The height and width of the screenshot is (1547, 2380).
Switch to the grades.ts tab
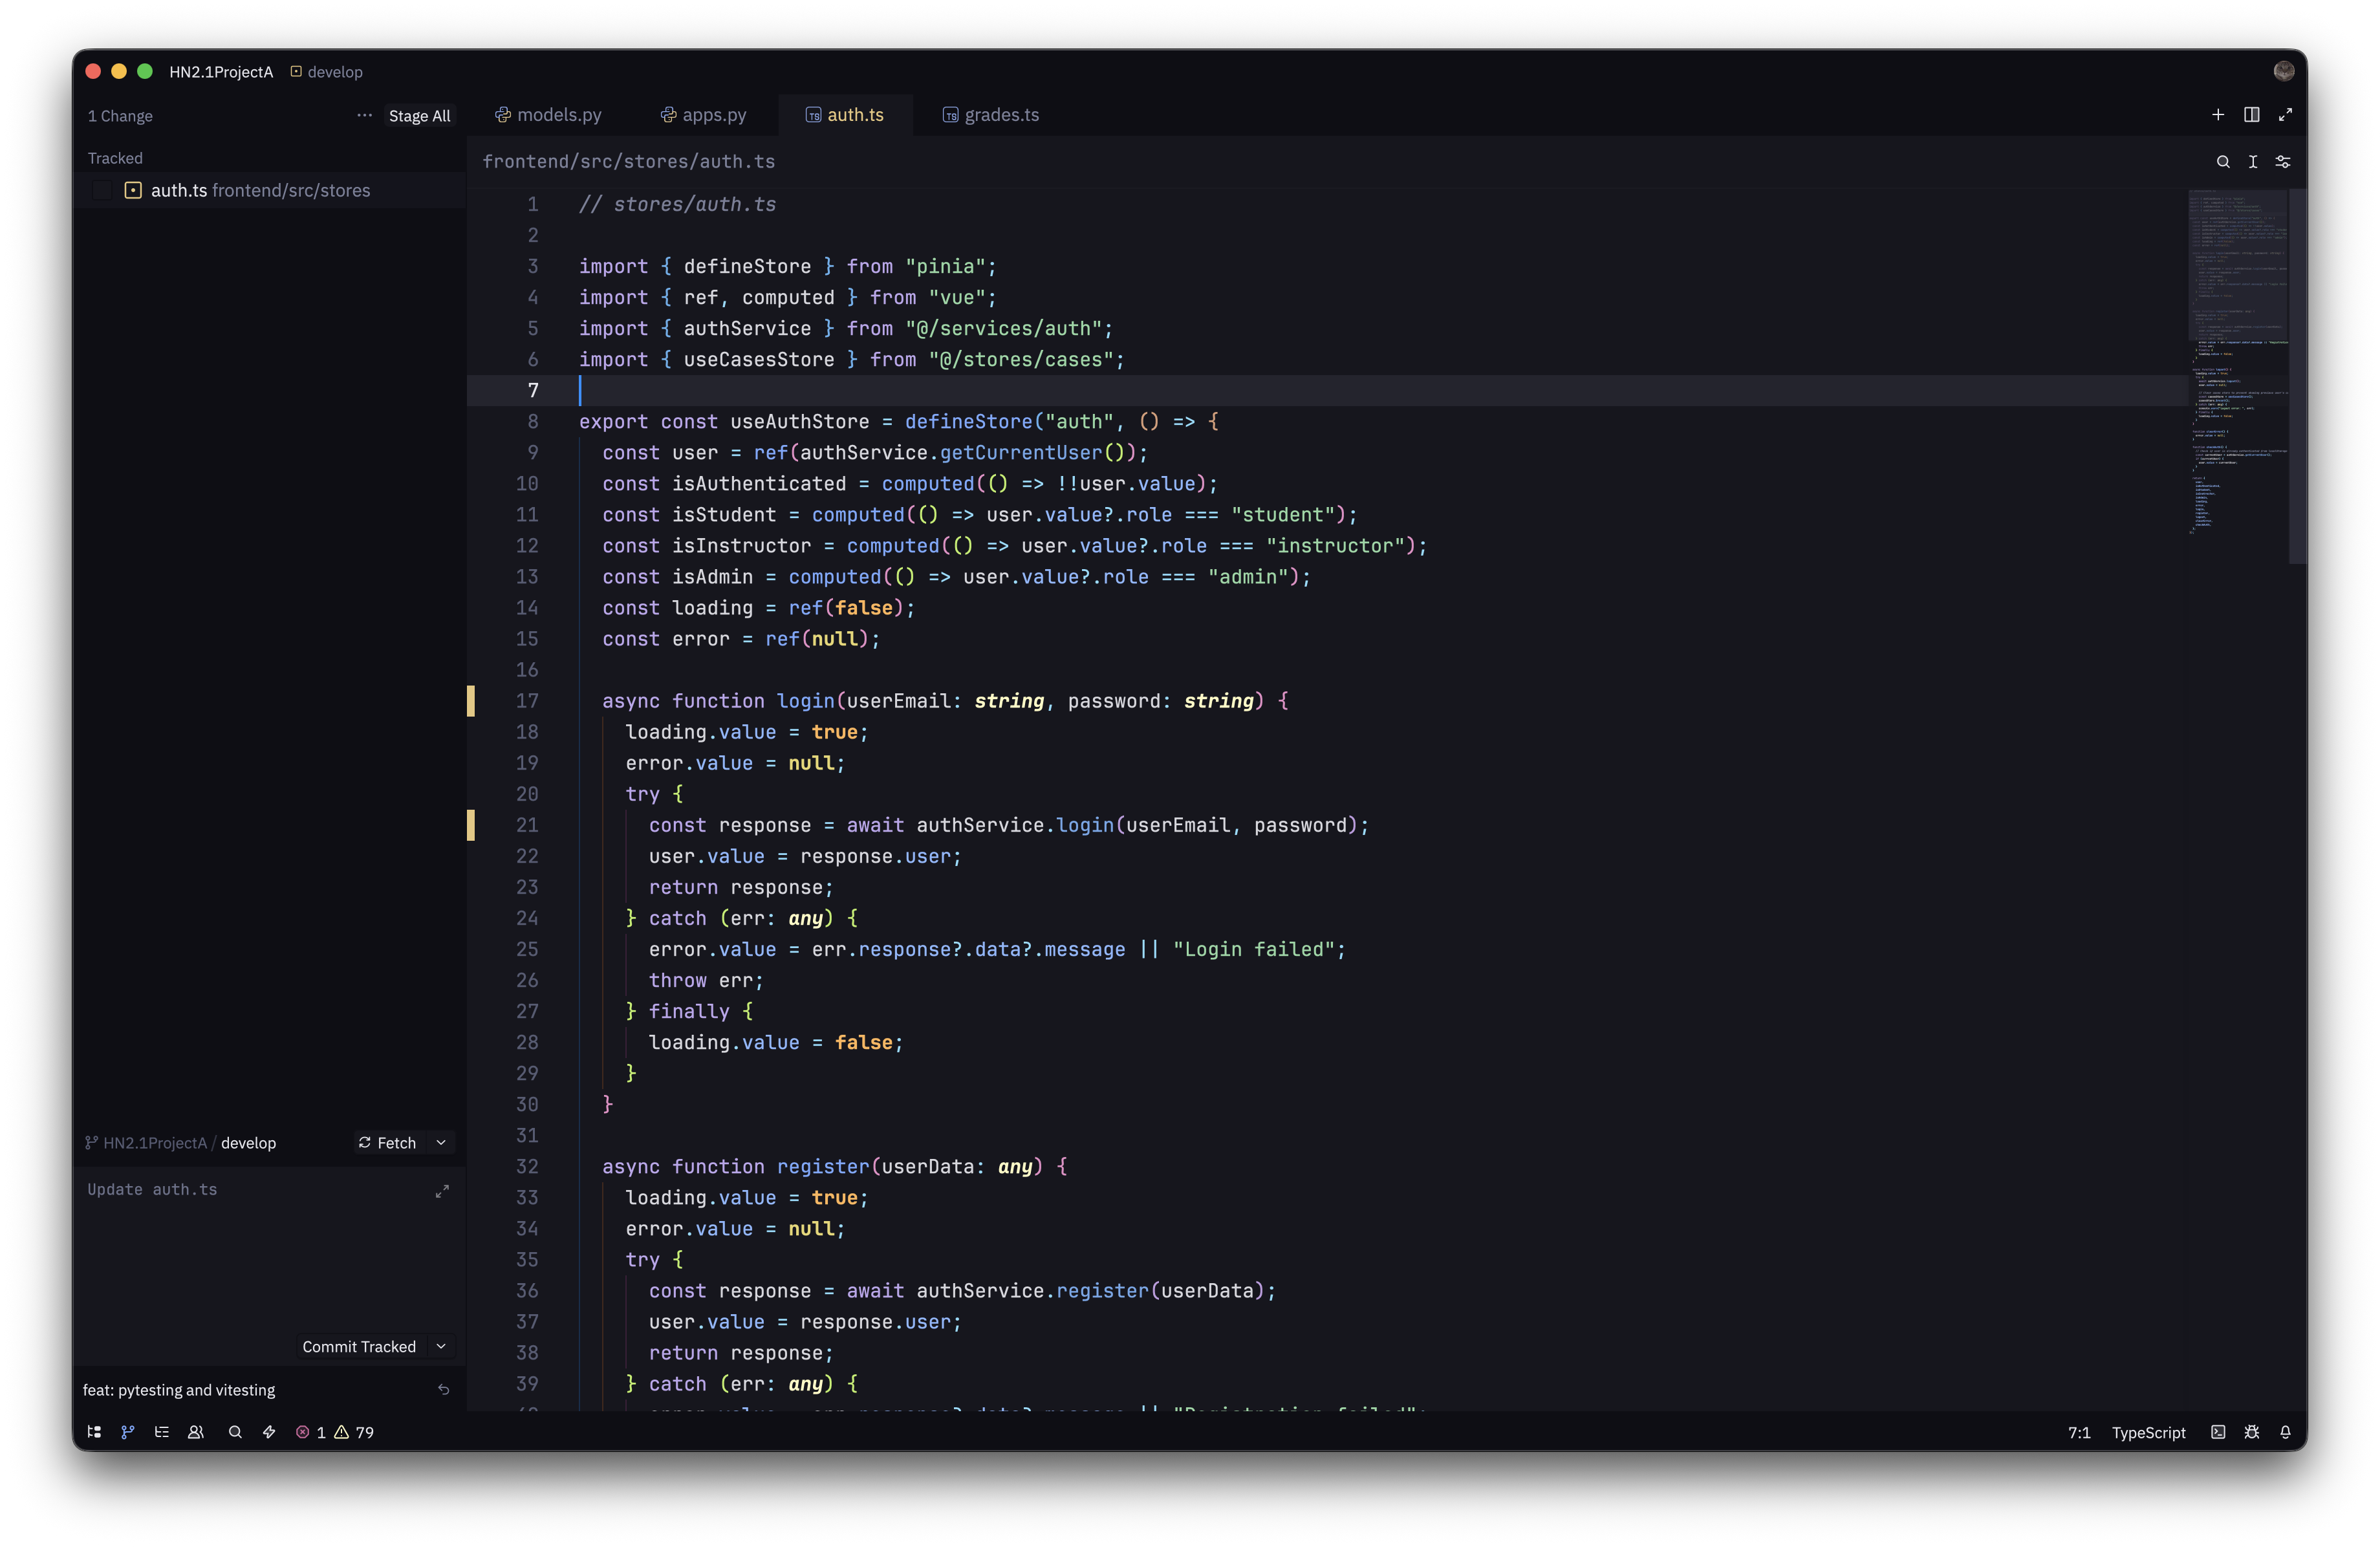[991, 115]
